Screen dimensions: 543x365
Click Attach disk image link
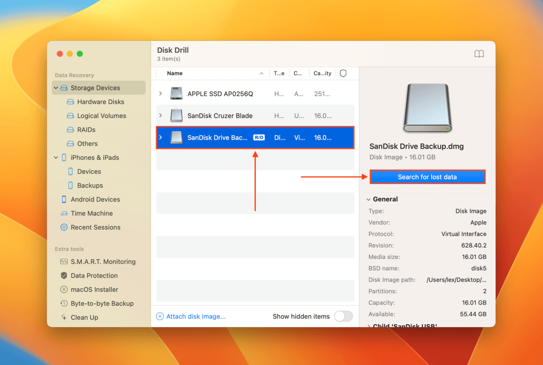196,317
